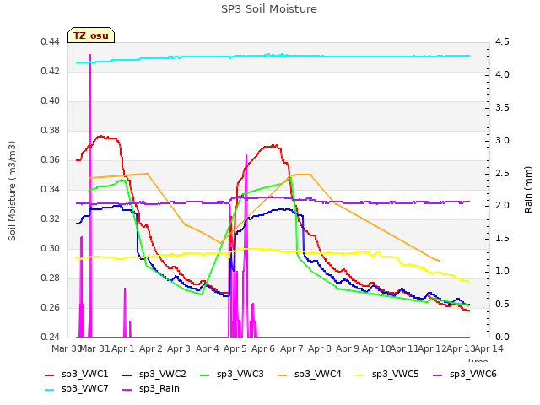The image size is (540, 405).
Task: Click the magenta sp3_Rain legend color marker
Action: point(127,390)
